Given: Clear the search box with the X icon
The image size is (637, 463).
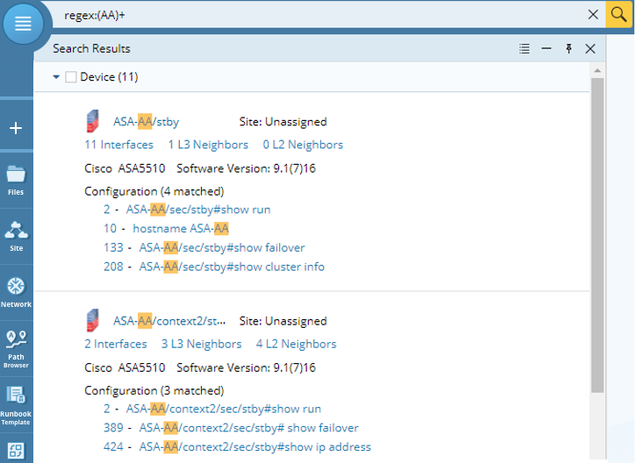Looking at the screenshot, I should (x=593, y=15).
